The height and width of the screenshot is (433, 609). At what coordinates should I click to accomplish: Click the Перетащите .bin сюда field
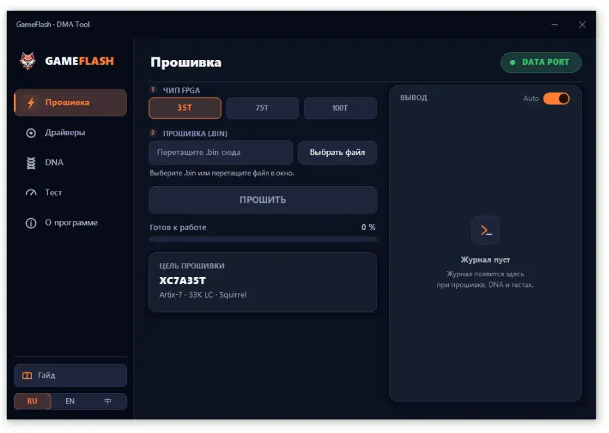click(220, 153)
